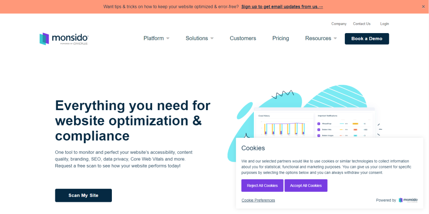Expand the Solutions dropdown arrow

pos(212,38)
